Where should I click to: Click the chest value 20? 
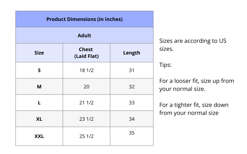(86, 87)
